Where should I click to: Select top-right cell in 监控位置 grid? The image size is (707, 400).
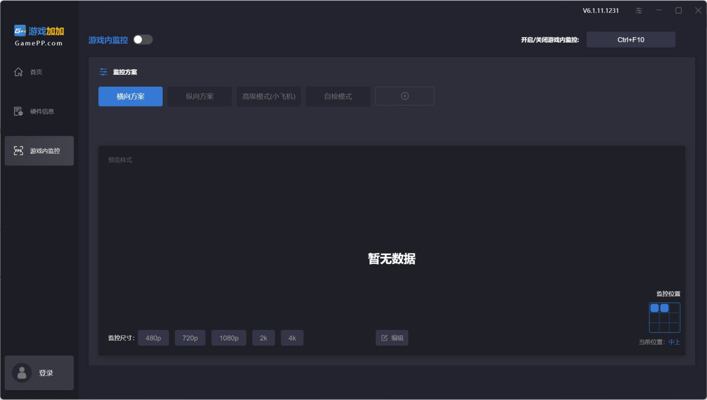pyautogui.click(x=675, y=308)
